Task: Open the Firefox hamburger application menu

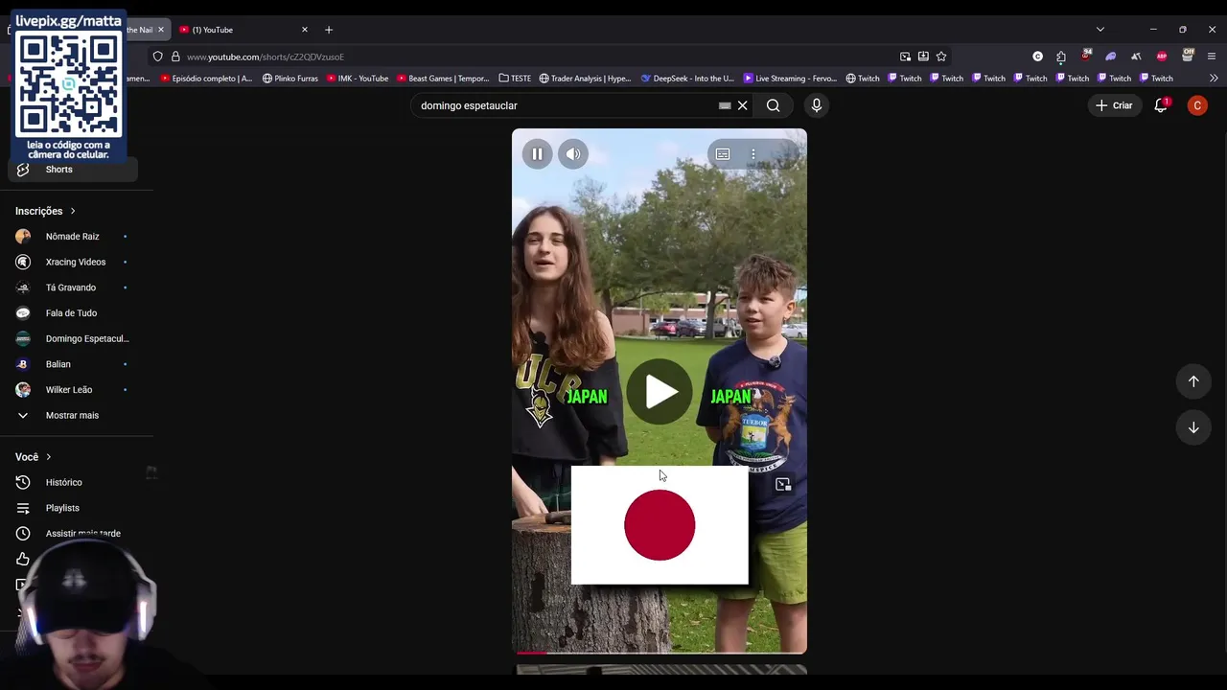Action: click(x=1212, y=57)
